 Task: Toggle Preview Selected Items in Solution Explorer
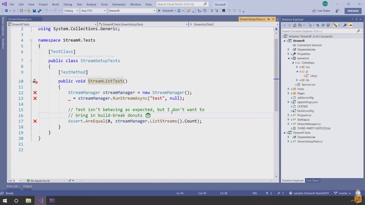350,25
